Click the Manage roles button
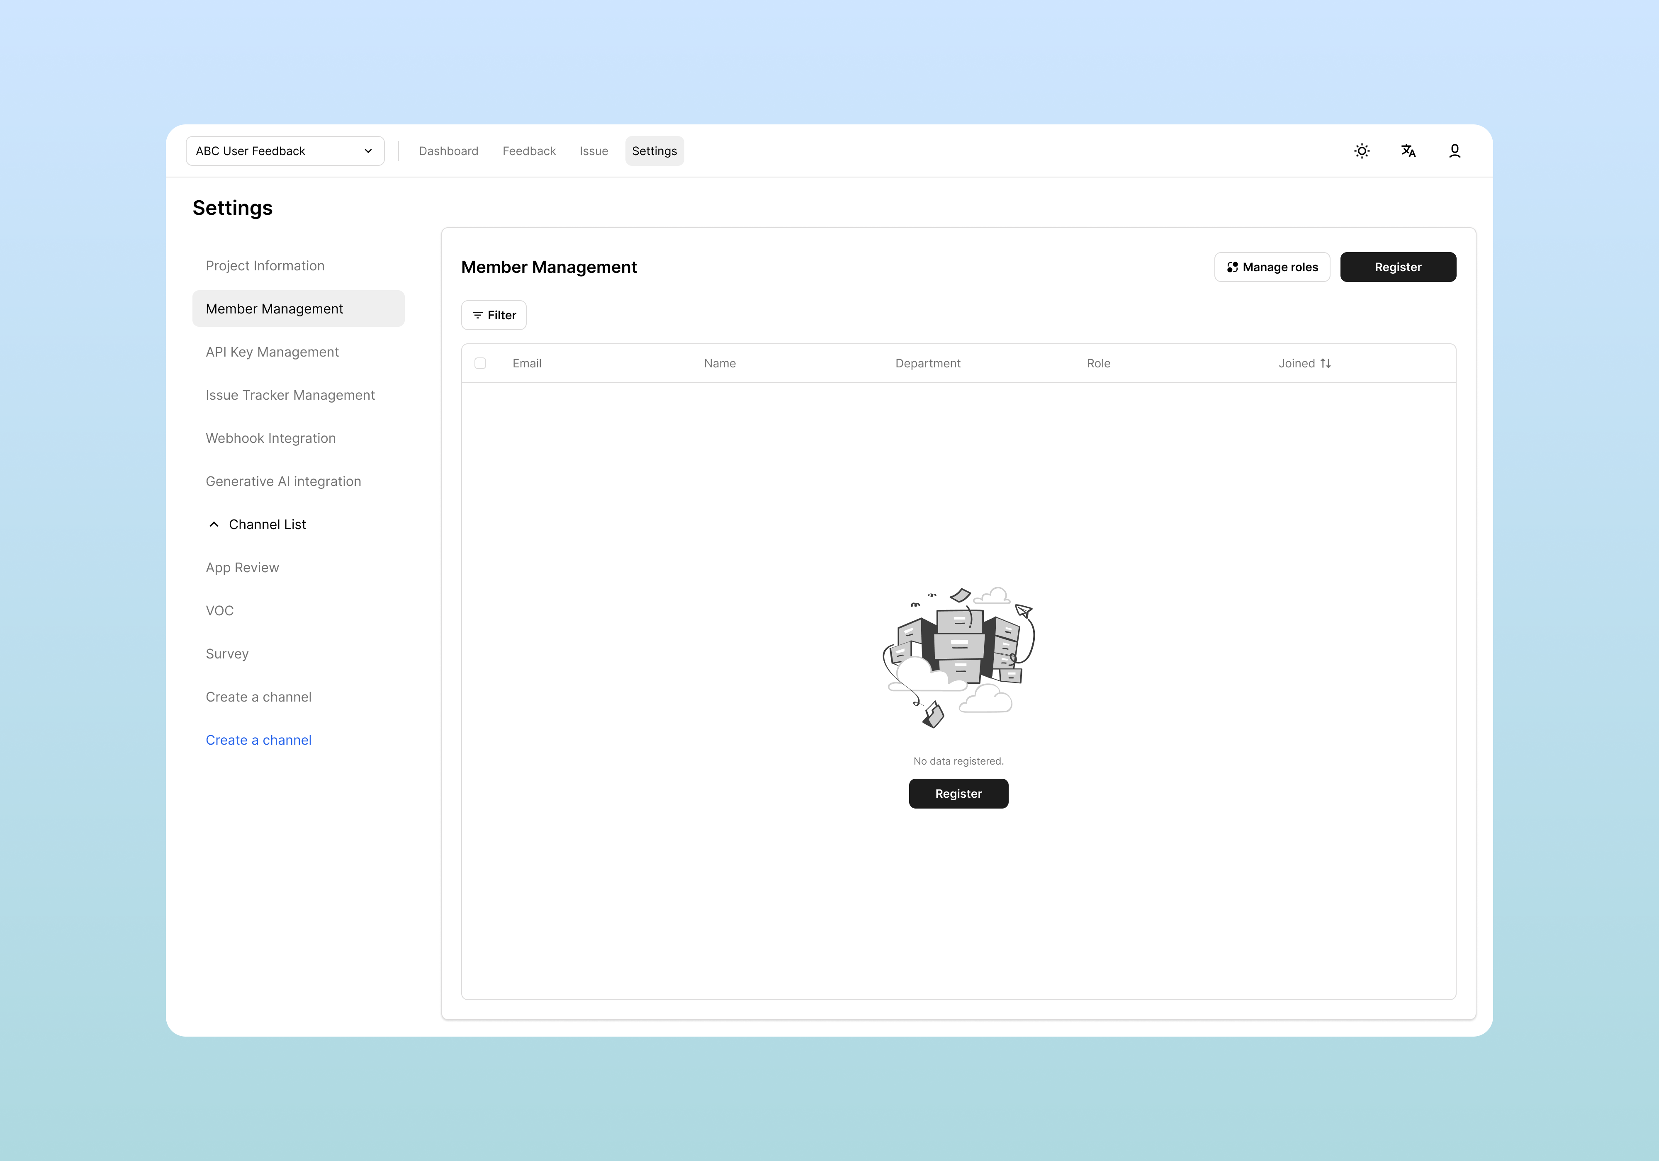1659x1161 pixels. click(x=1272, y=267)
